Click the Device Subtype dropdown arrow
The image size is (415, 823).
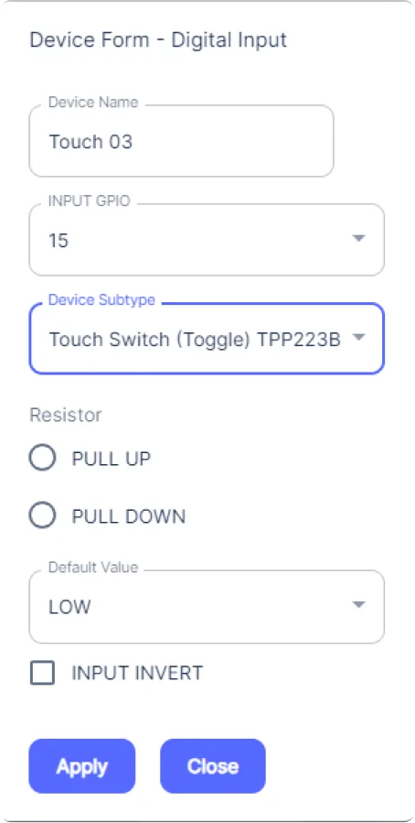(x=358, y=338)
